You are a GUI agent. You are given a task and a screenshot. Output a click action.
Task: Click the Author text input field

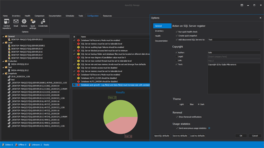(x=234, y=53)
